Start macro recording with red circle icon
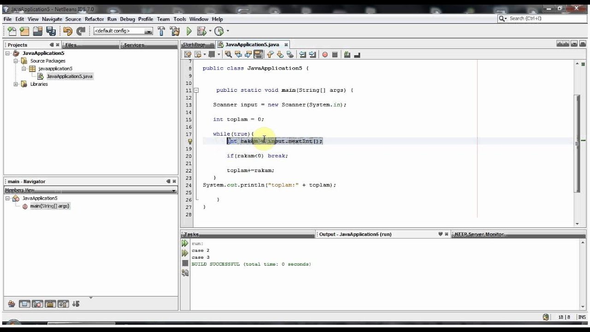 click(325, 54)
